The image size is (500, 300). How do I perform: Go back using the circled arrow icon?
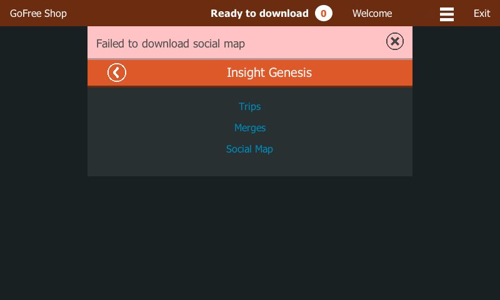[x=117, y=72]
